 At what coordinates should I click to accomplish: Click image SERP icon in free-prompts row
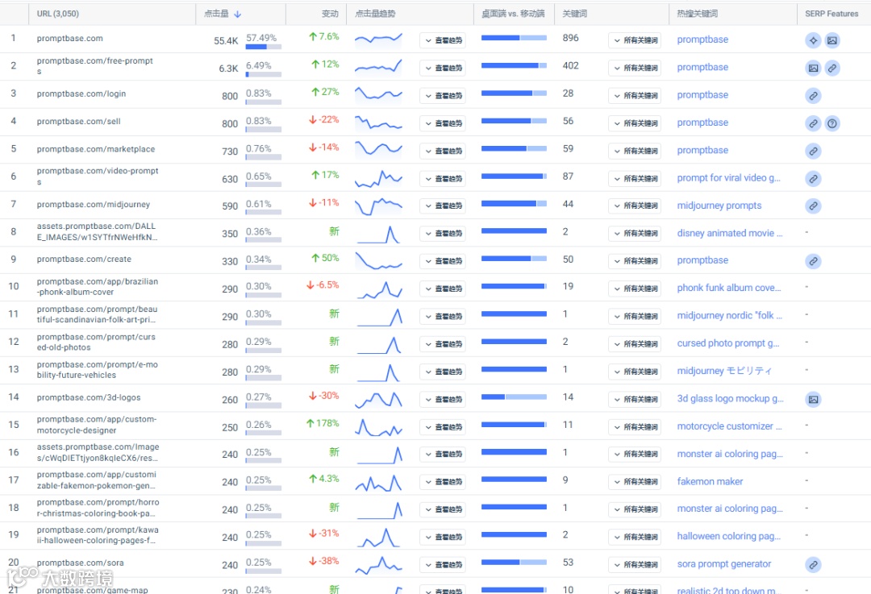click(x=813, y=68)
